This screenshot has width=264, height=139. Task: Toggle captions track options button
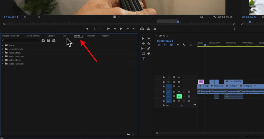[190, 45]
